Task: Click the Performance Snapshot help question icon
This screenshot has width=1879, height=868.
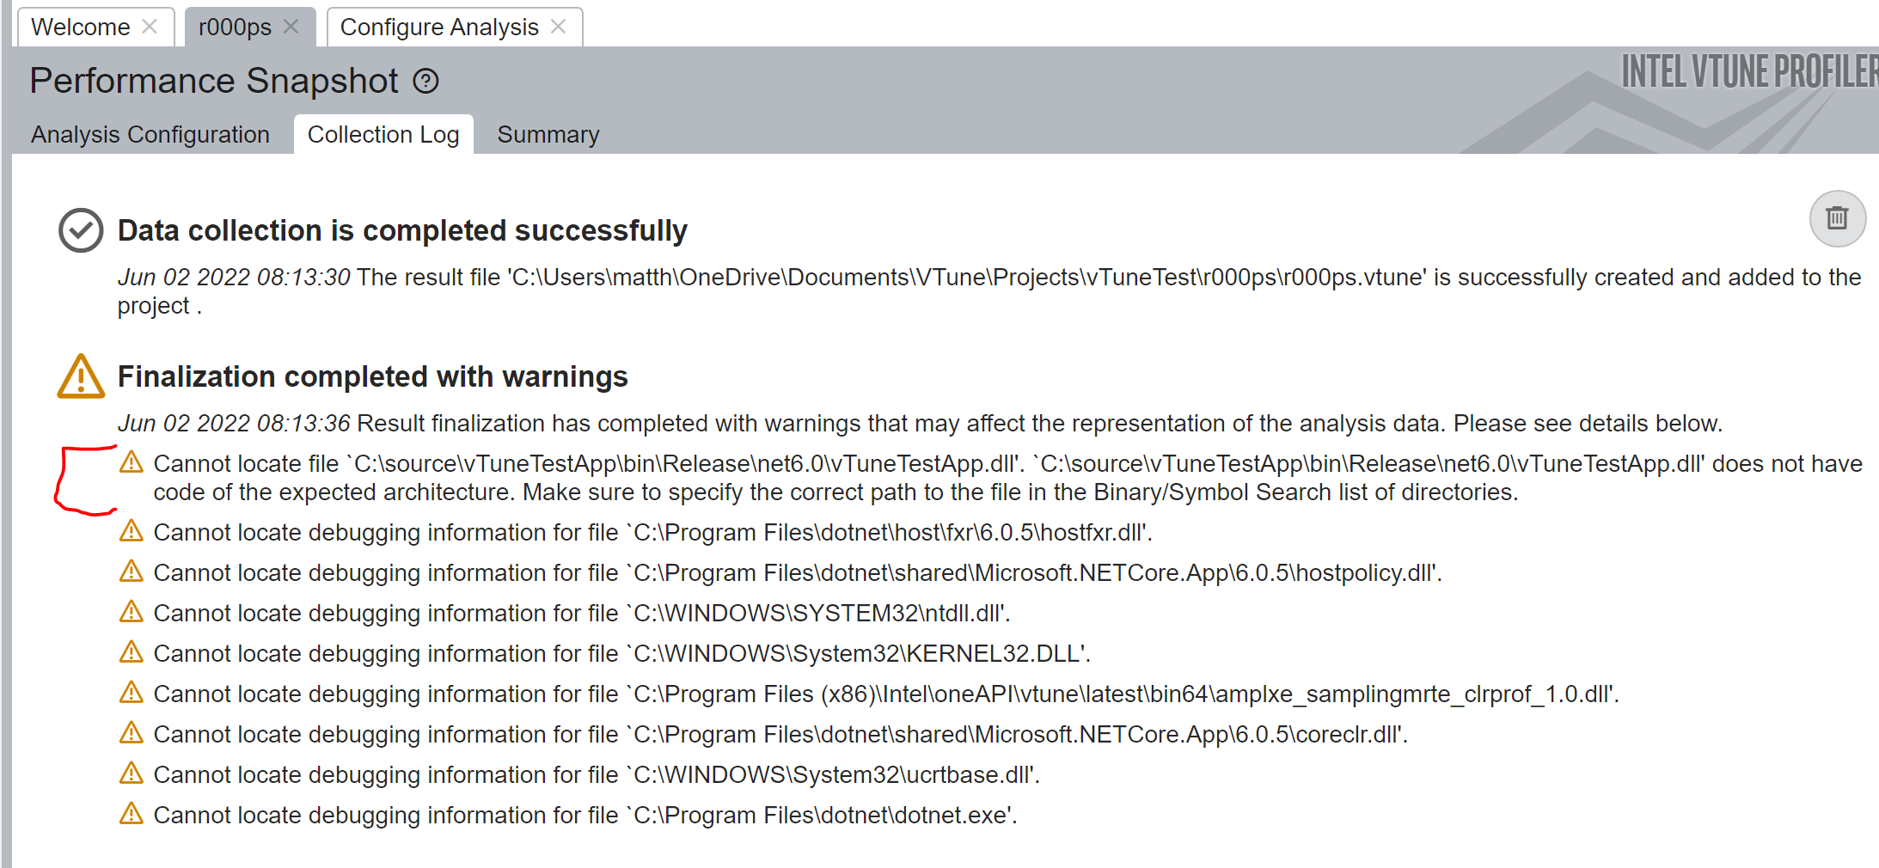Action: (x=425, y=82)
